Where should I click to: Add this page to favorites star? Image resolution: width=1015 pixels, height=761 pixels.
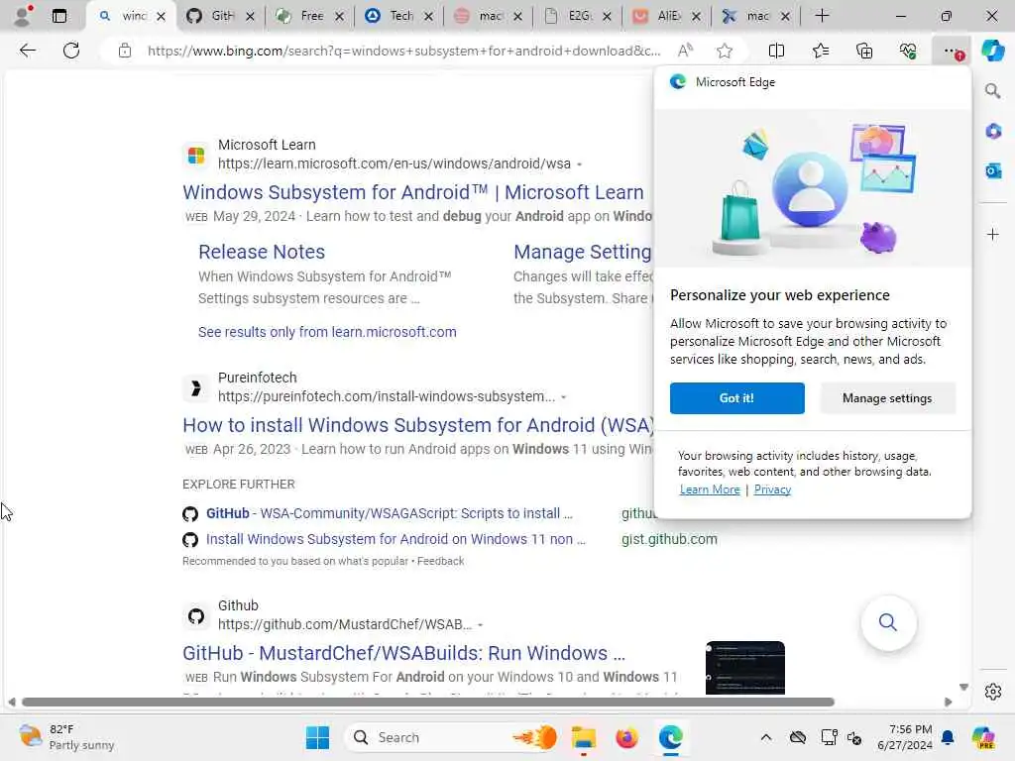[x=725, y=51]
